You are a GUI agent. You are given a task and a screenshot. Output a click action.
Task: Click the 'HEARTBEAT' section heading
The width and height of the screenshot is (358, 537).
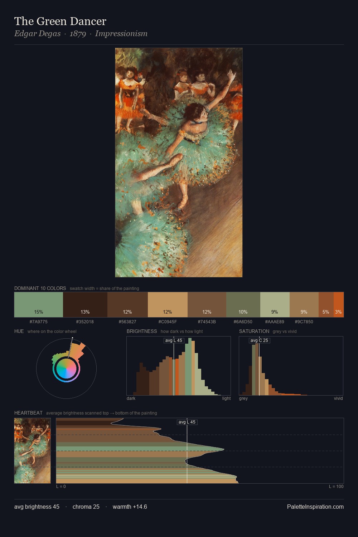(x=28, y=413)
